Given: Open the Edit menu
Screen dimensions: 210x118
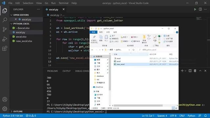Looking at the screenshot, I should tap(17, 3).
